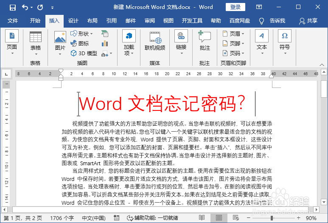This screenshot has height=223, width=328.
Task: Click the 中文(中国) language indicator
Action: click(94, 218)
